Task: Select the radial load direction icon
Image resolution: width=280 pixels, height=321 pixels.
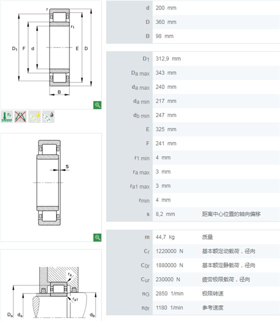Action: click(7, 116)
